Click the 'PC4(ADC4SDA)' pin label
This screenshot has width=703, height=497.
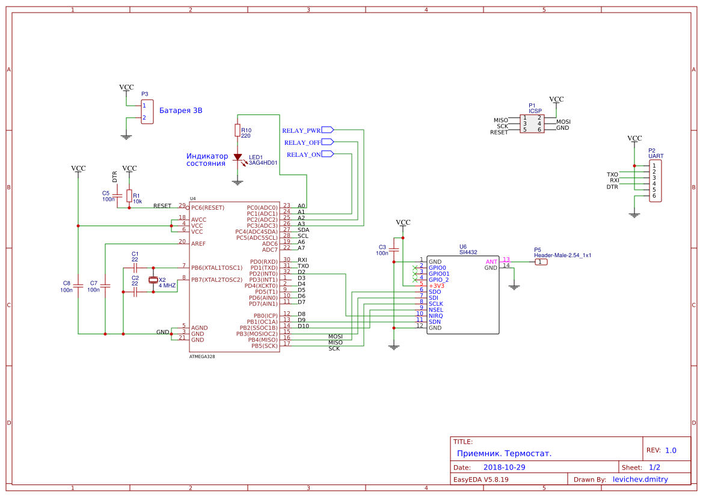[x=256, y=232]
